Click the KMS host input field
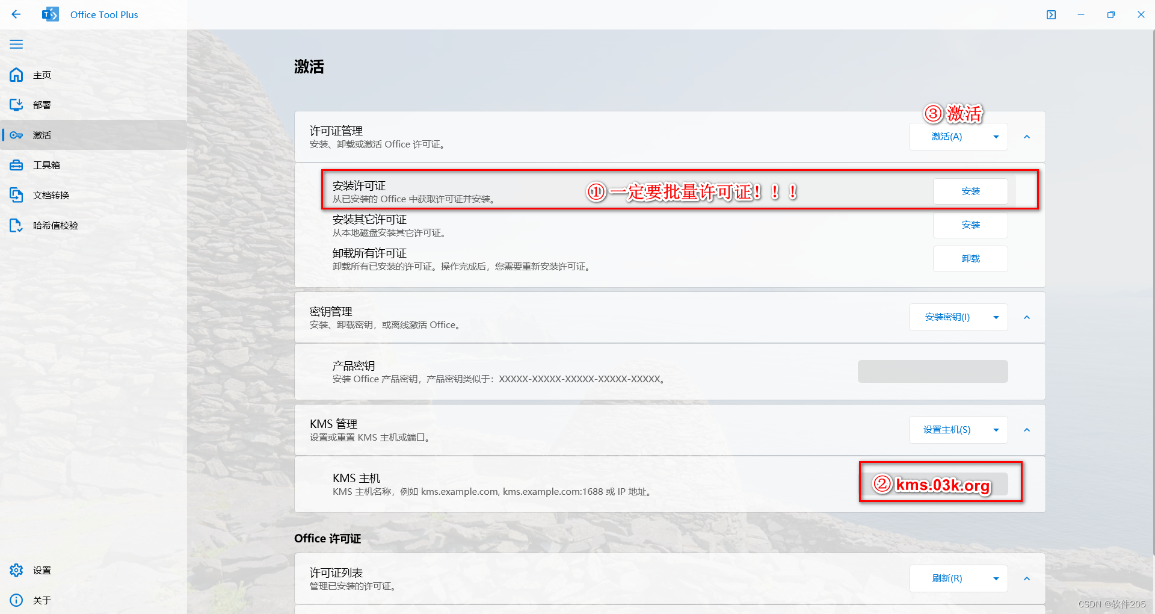 point(932,484)
